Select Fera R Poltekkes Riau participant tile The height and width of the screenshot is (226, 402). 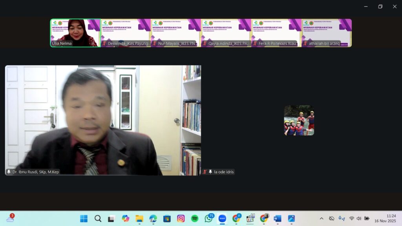click(x=276, y=33)
